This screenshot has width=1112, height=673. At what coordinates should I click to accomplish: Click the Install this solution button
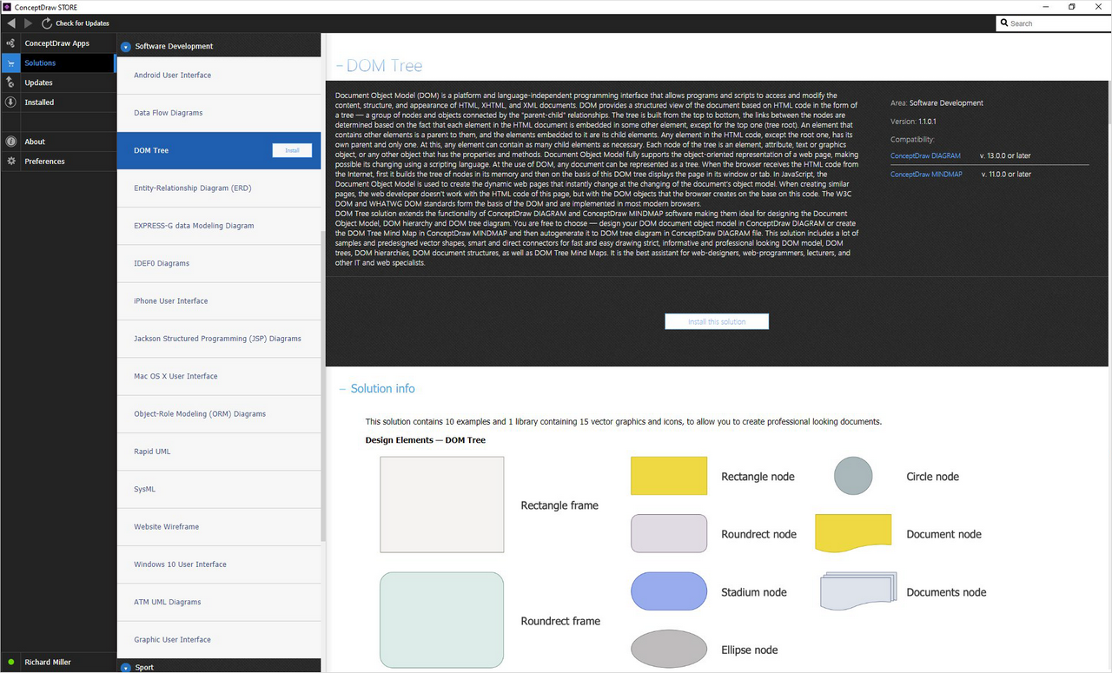coord(717,321)
